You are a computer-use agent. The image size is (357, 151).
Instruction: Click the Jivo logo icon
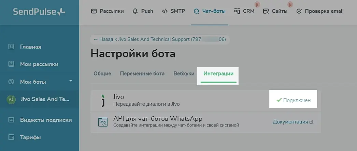point(103,100)
